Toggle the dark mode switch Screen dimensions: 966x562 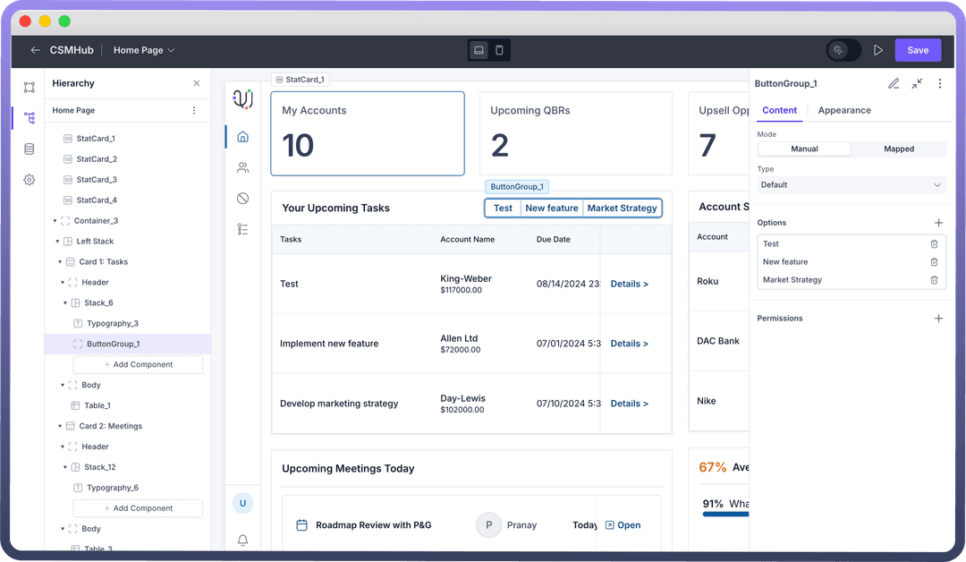843,50
